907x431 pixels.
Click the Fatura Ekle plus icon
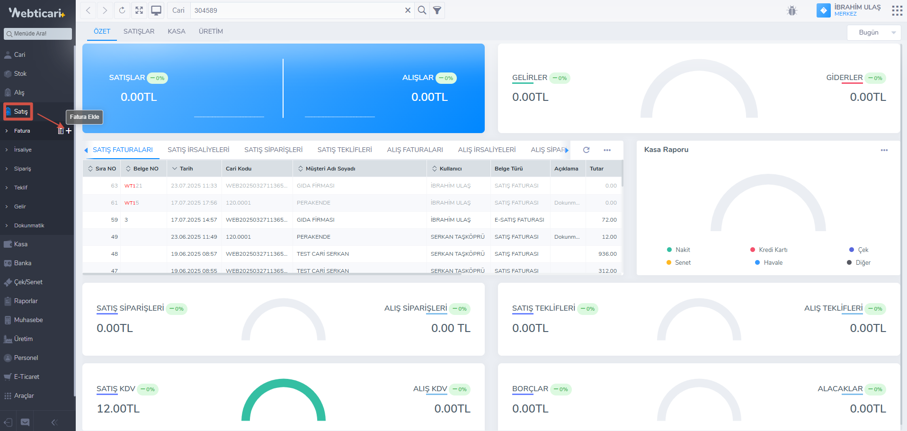pyautogui.click(x=69, y=131)
